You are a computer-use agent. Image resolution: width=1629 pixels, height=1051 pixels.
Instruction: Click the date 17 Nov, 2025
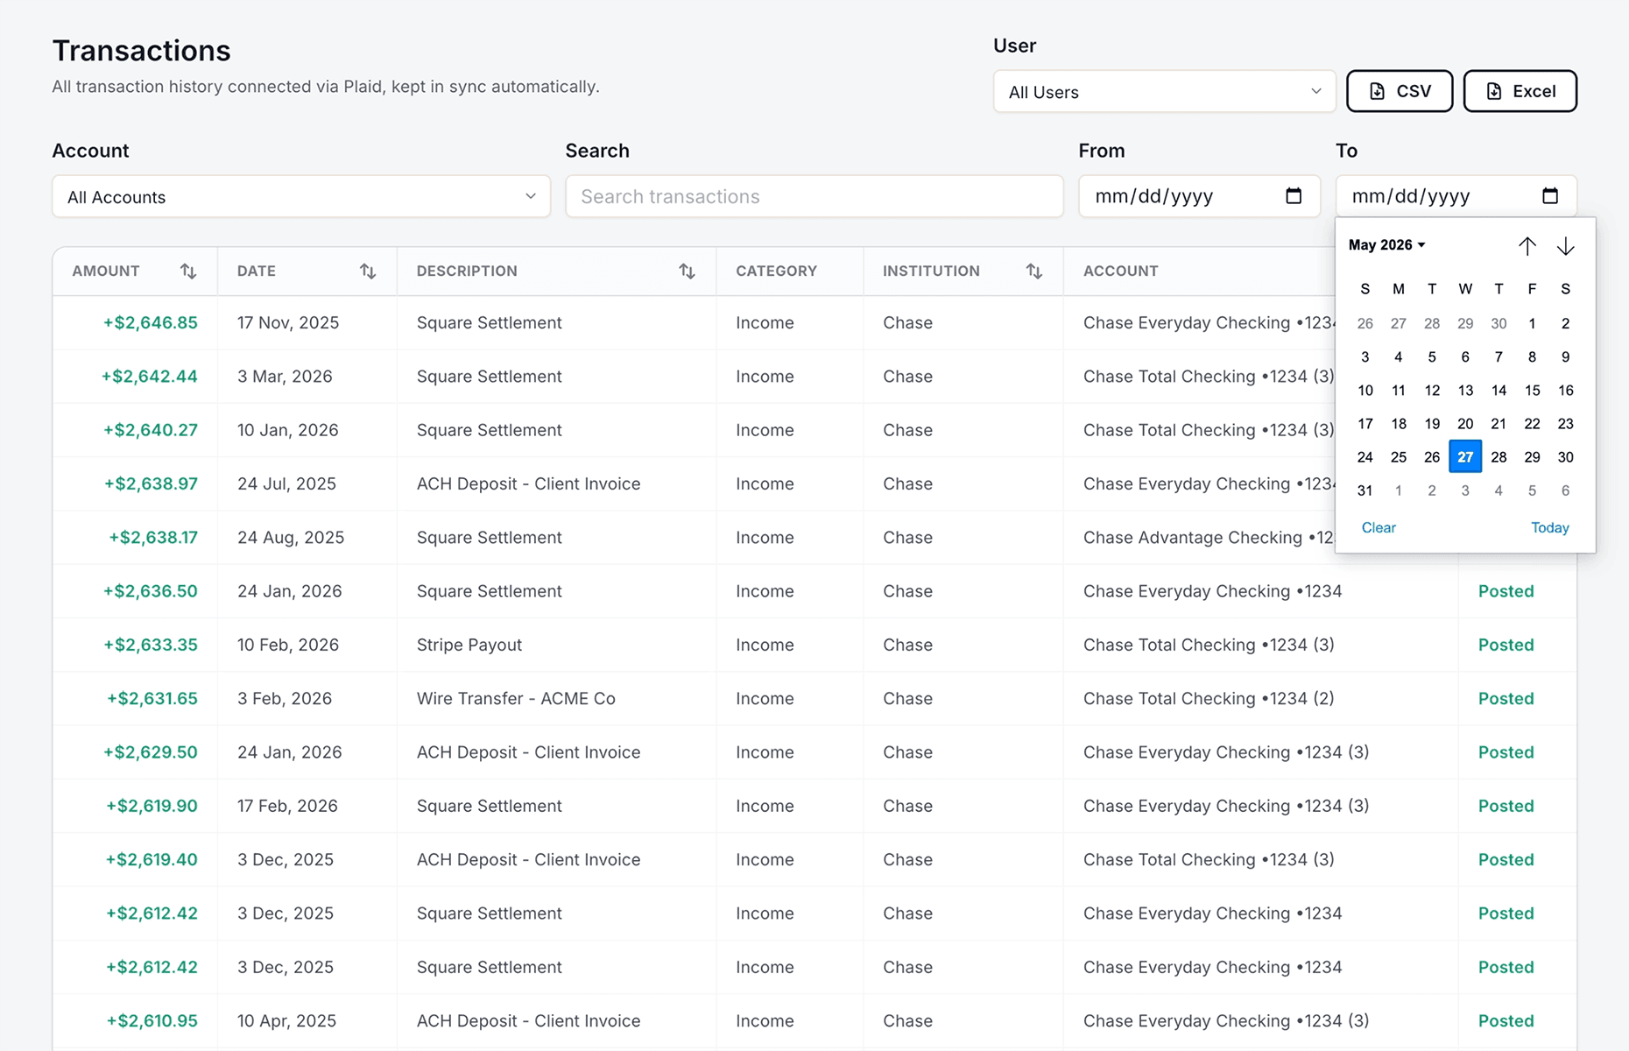point(288,322)
